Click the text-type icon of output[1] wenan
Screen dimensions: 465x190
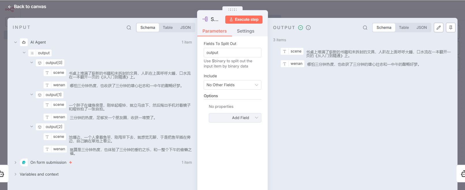(47, 117)
